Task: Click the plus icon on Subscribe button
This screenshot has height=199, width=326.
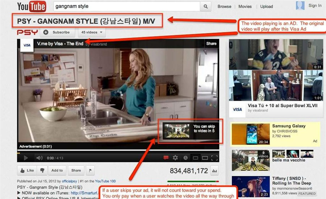Action: [46, 32]
